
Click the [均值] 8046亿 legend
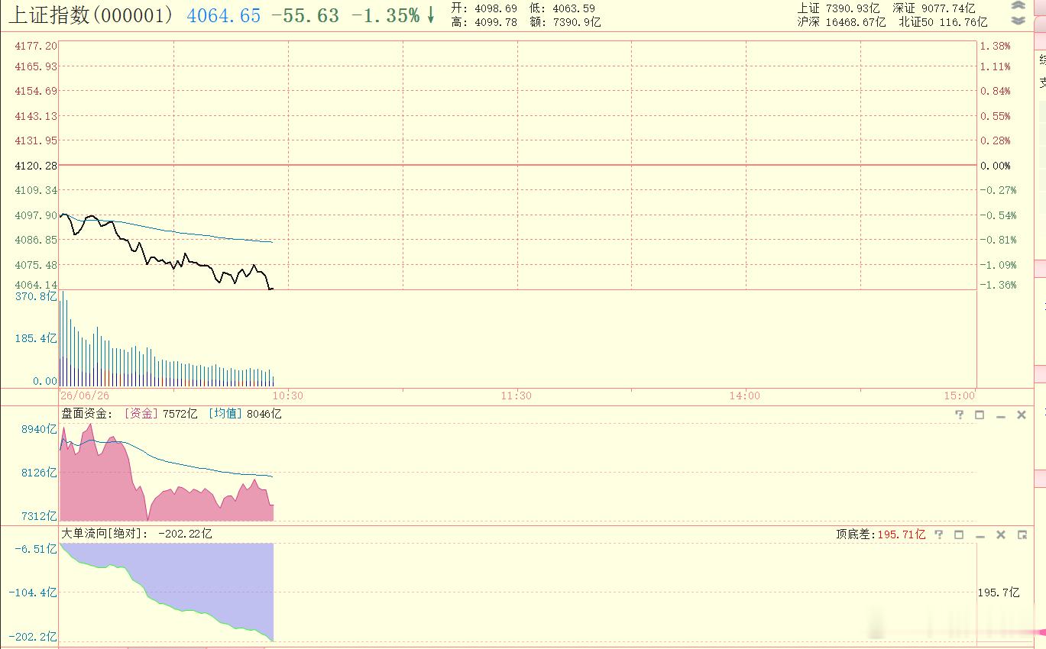244,414
